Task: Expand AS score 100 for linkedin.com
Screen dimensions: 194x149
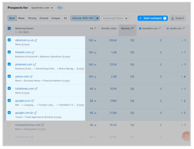Action: [x=92, y=52]
